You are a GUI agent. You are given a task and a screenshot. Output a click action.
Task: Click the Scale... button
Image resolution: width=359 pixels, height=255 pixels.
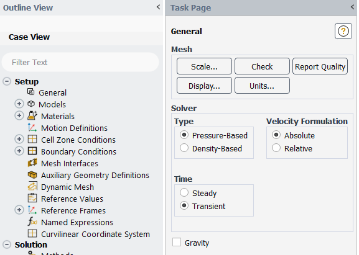(204, 66)
